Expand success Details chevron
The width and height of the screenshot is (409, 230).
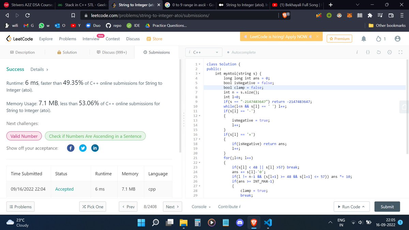pos(47,70)
